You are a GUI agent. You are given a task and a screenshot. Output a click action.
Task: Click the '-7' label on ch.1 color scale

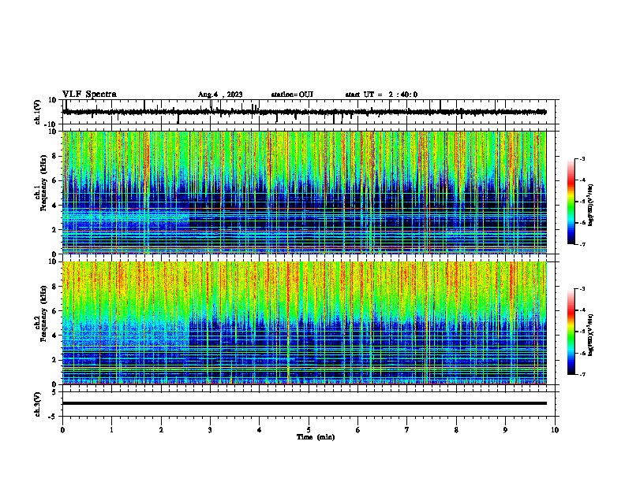point(582,244)
